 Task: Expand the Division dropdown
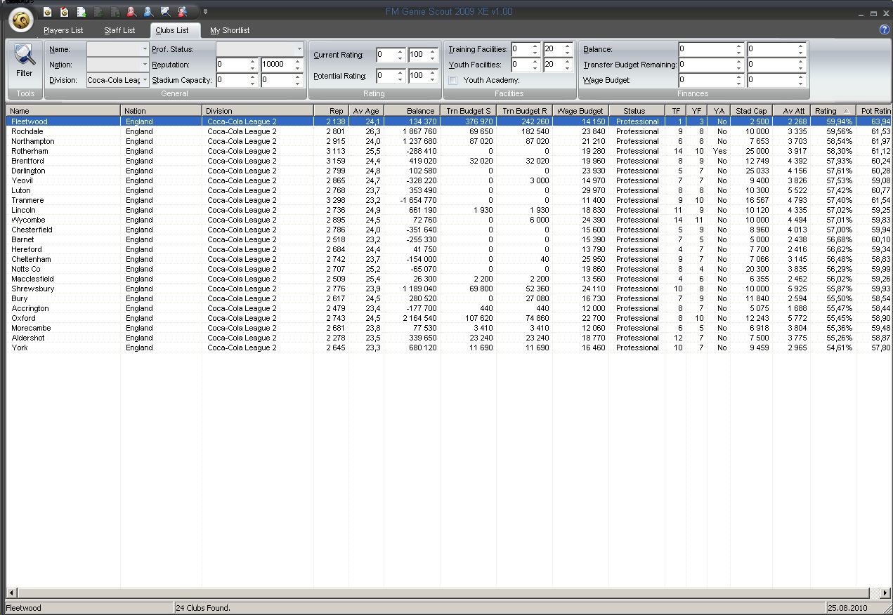coord(145,80)
